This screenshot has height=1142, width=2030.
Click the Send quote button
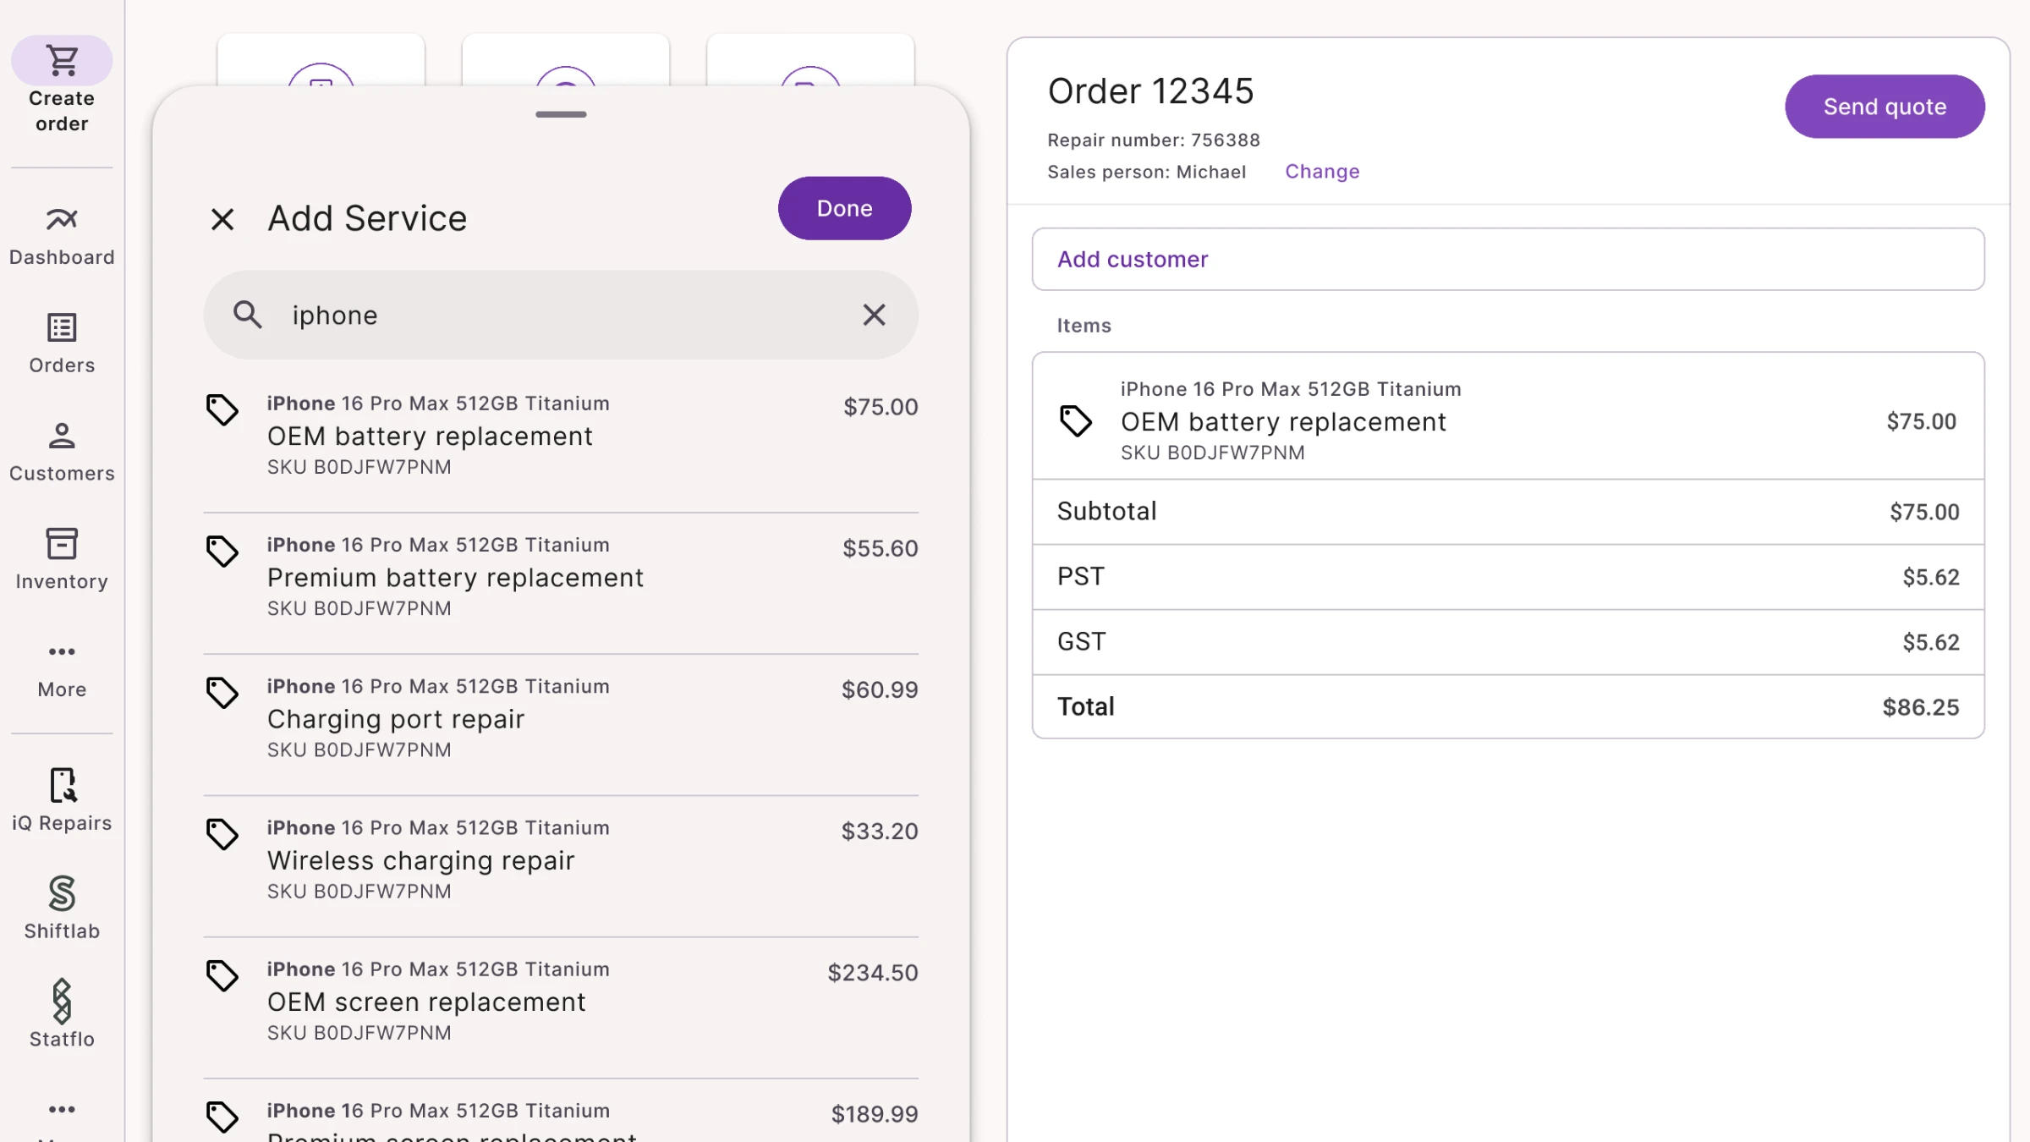tap(1885, 107)
